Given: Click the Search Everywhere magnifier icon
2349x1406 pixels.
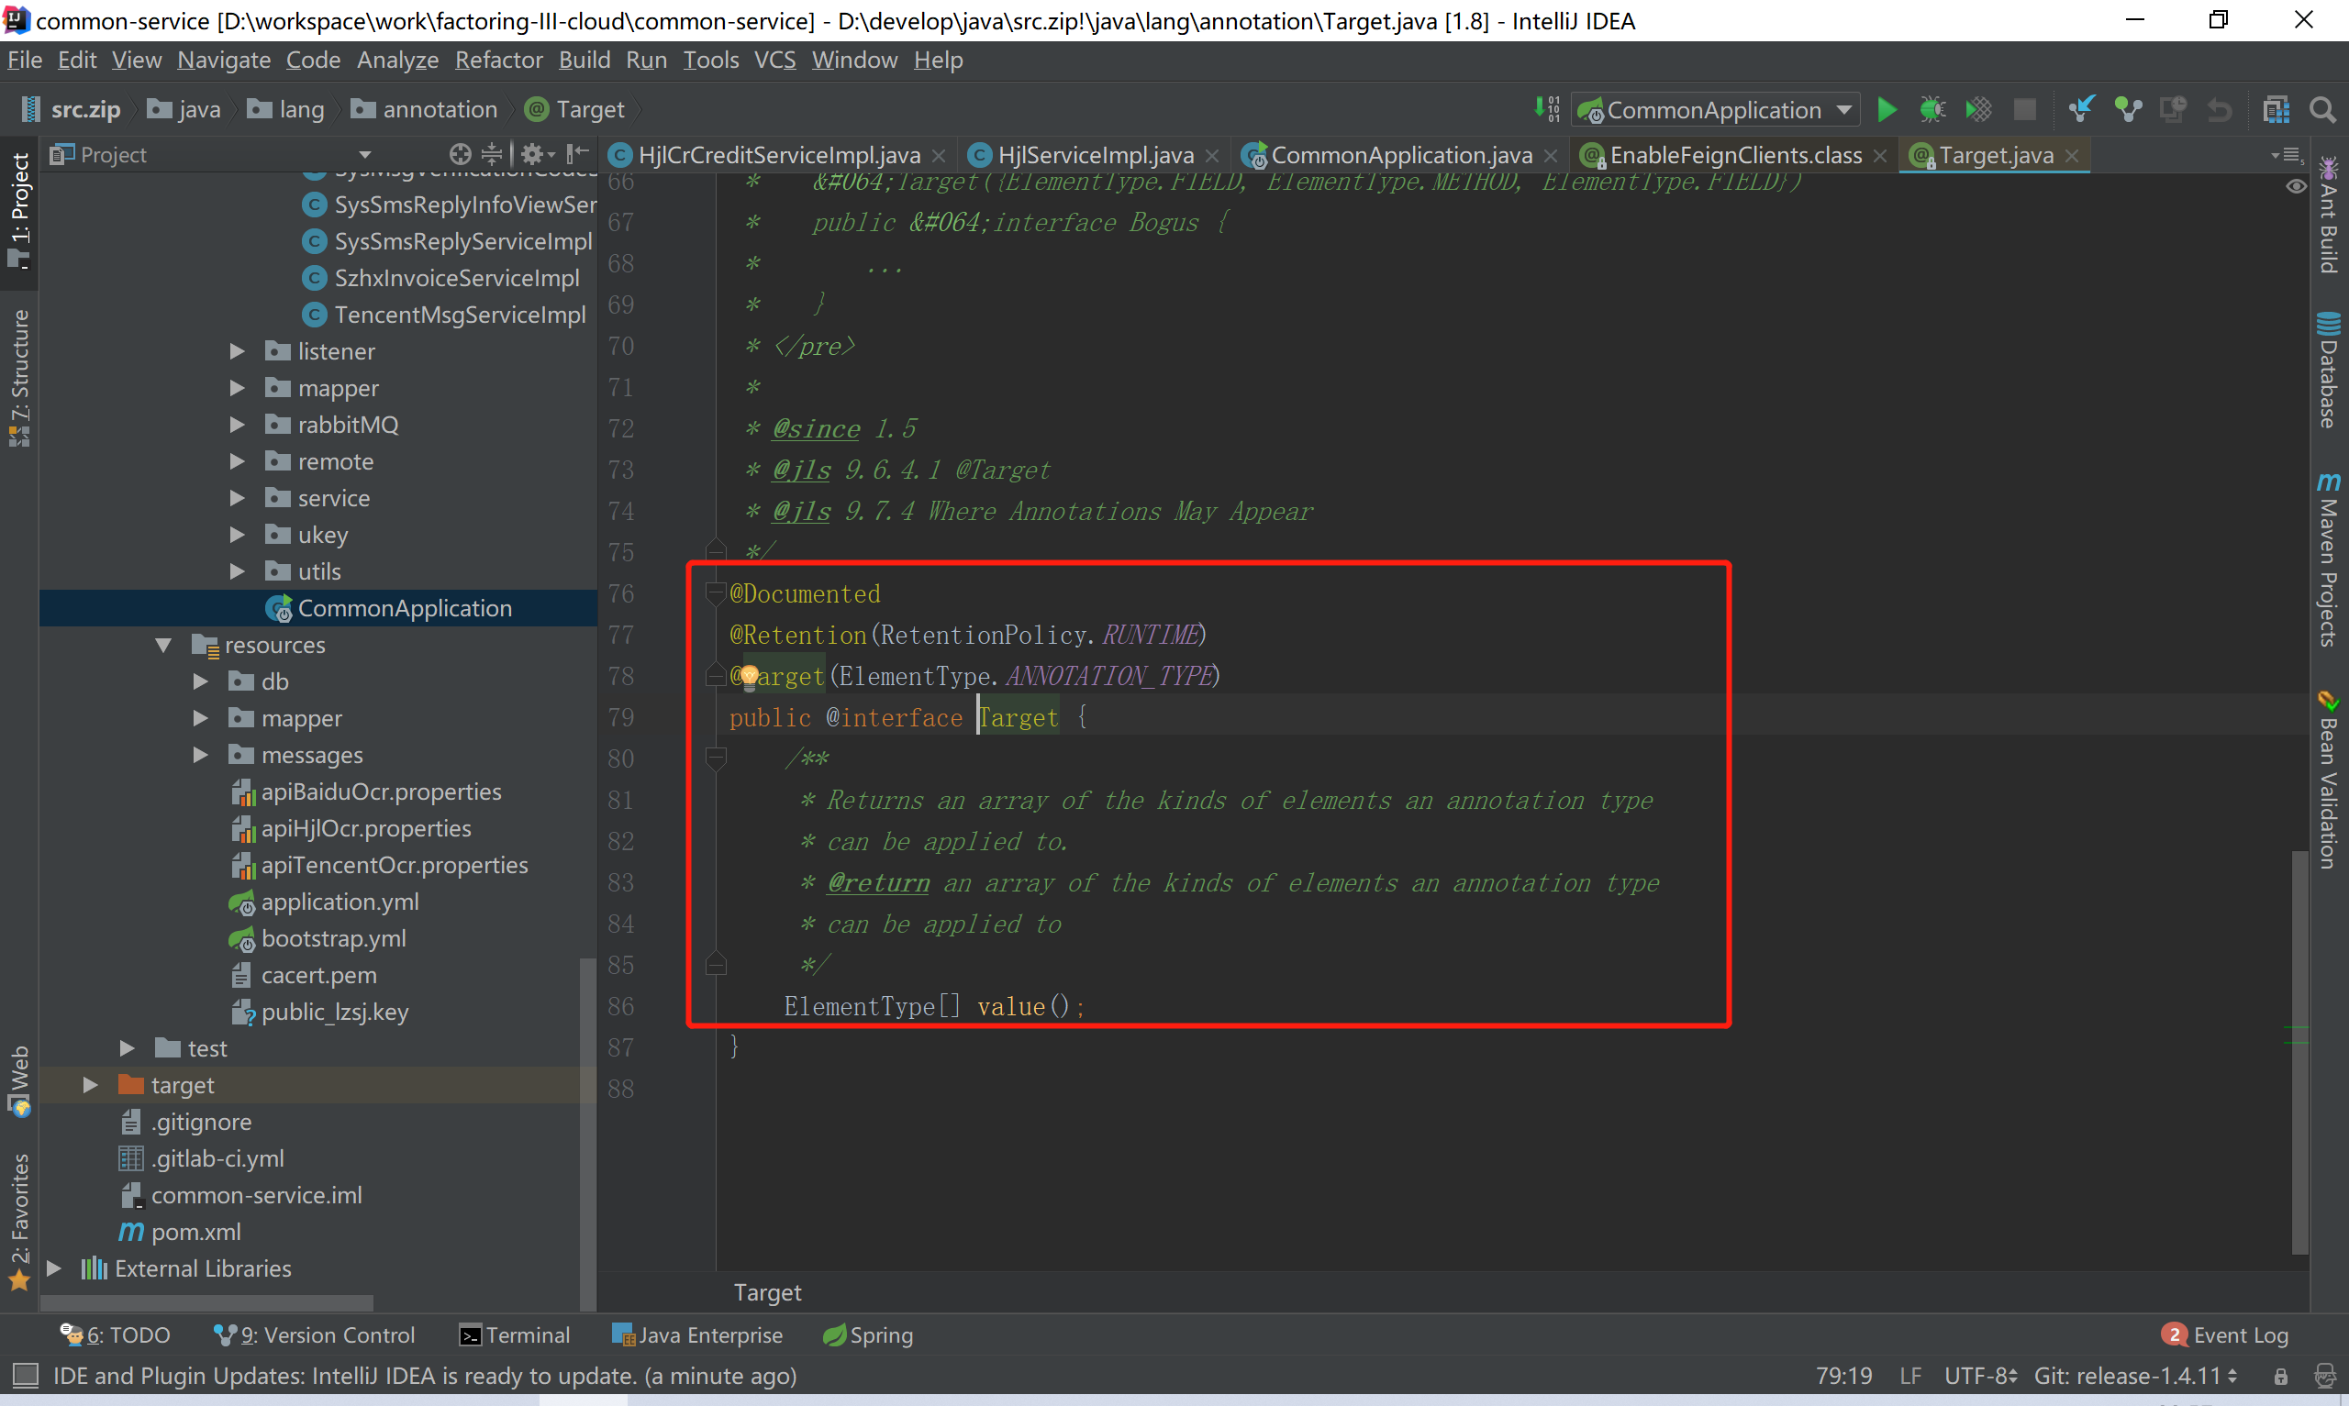Looking at the screenshot, I should click(x=2322, y=110).
